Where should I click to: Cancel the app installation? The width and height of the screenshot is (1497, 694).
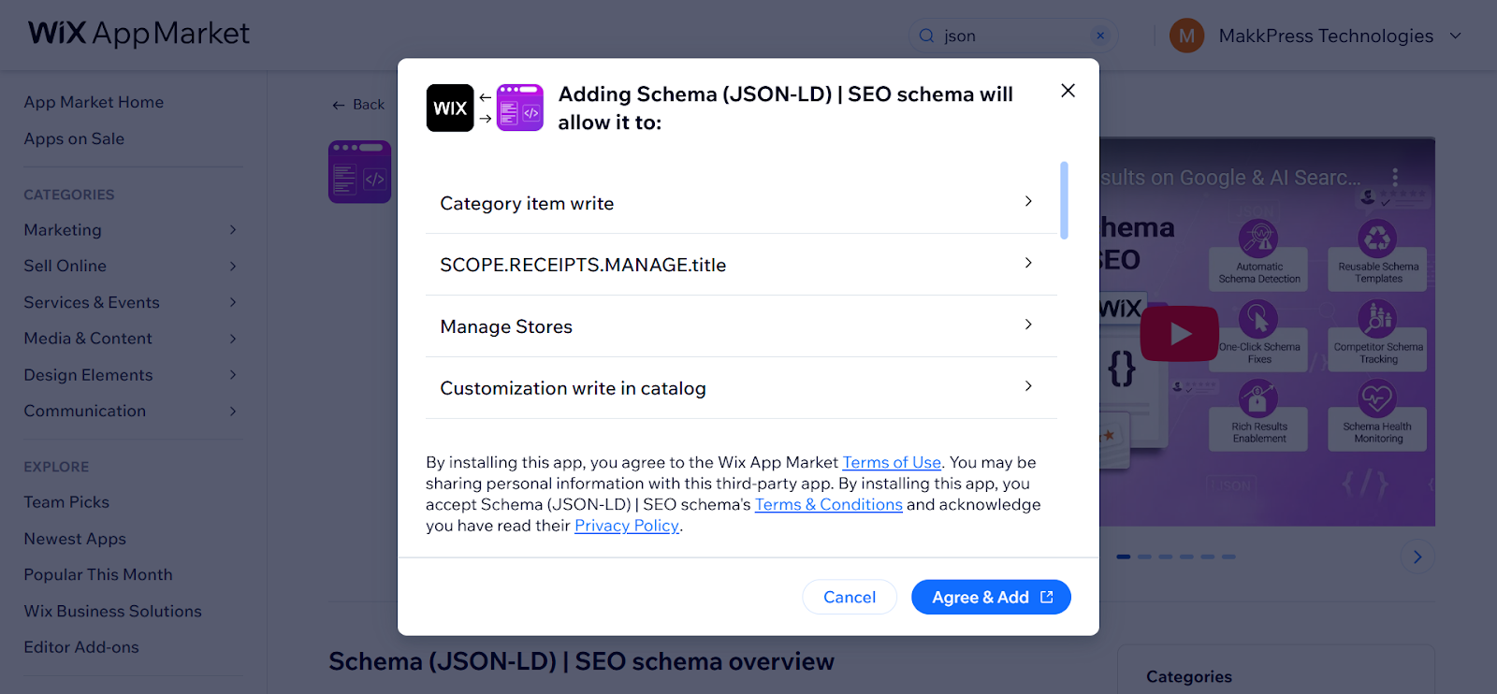[850, 598]
